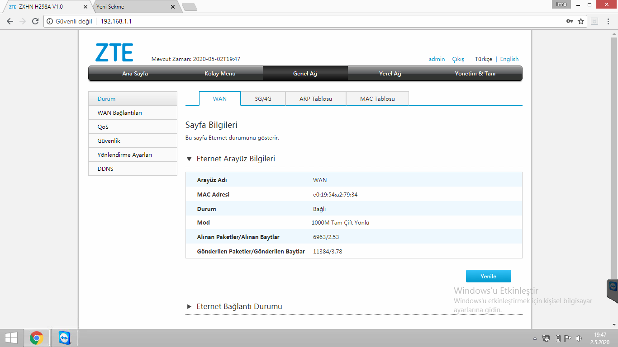Viewport: 618px width, 347px height.
Task: Open the Windows Start menu
Action: click(x=11, y=338)
